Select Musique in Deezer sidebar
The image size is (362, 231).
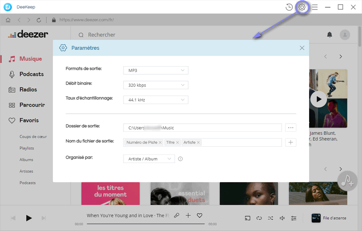pos(25,59)
